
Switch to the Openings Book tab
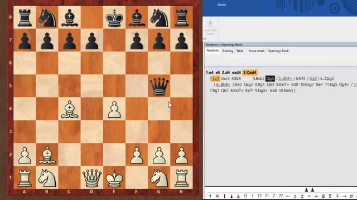[x=278, y=51]
